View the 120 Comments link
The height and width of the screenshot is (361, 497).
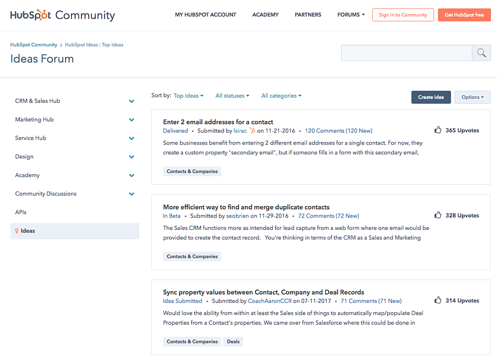point(338,131)
